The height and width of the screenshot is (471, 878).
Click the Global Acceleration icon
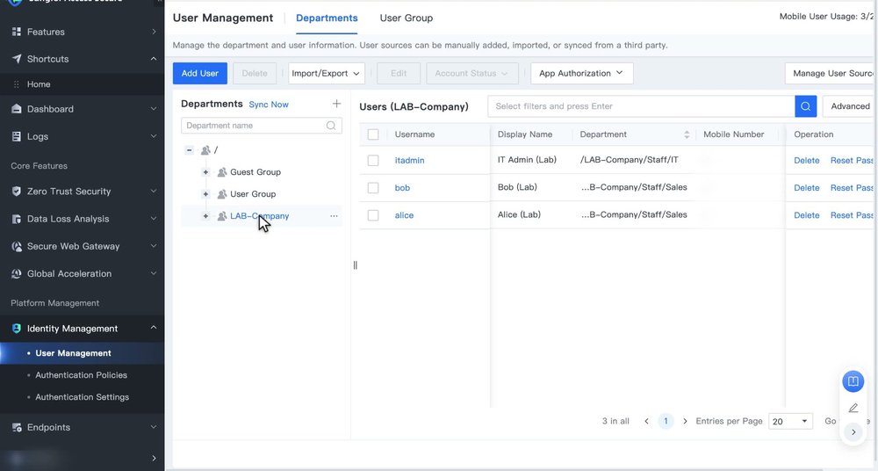16,273
